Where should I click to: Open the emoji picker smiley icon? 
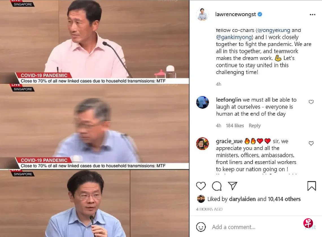click(x=201, y=227)
